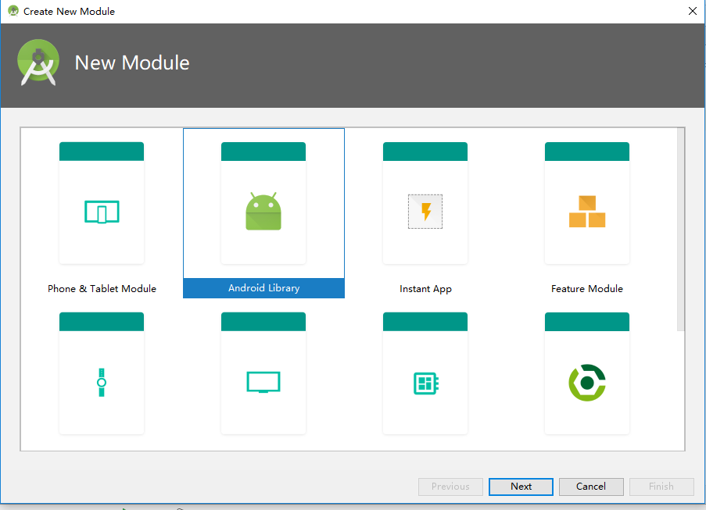This screenshot has width=706, height=510.
Task: Click the disabled Previous button
Action: point(450,487)
